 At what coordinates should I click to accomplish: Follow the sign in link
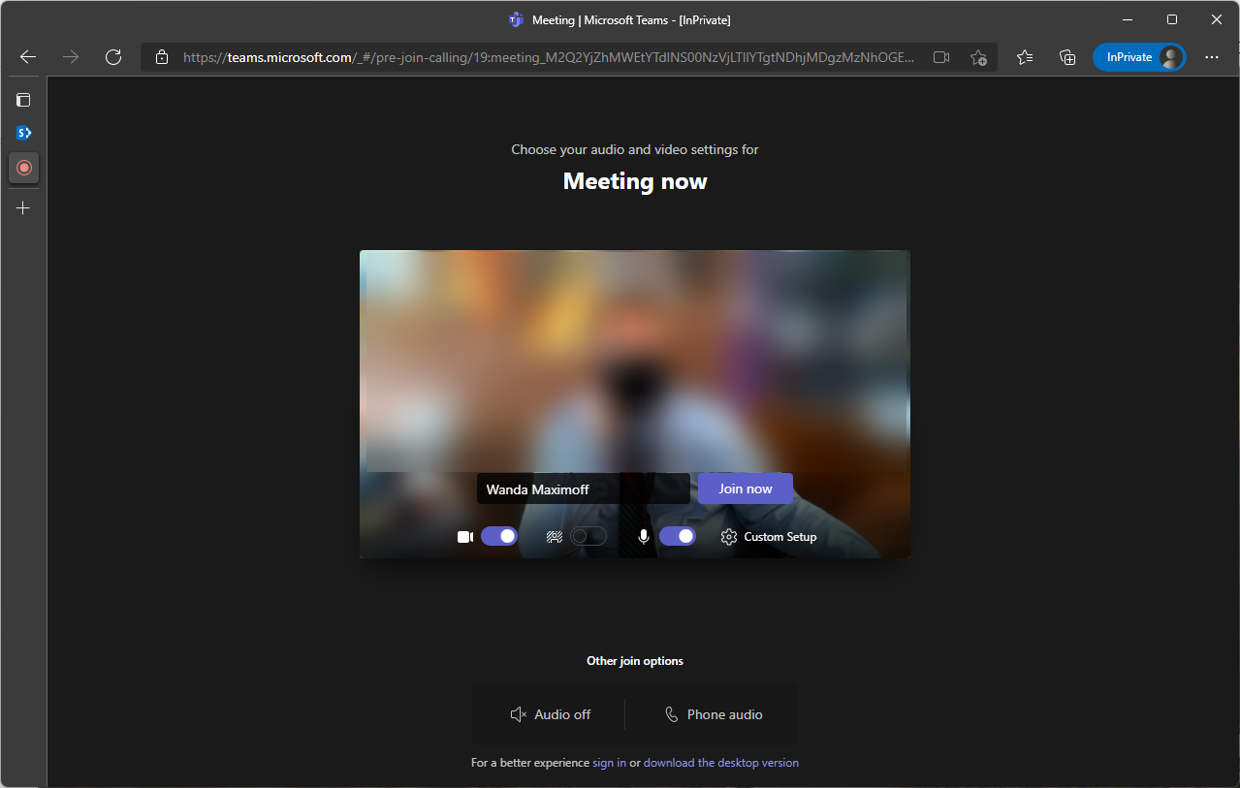[609, 763]
